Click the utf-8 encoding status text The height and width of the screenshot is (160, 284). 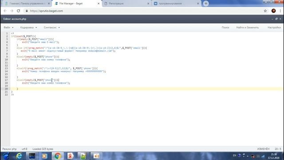[x=24, y=149]
